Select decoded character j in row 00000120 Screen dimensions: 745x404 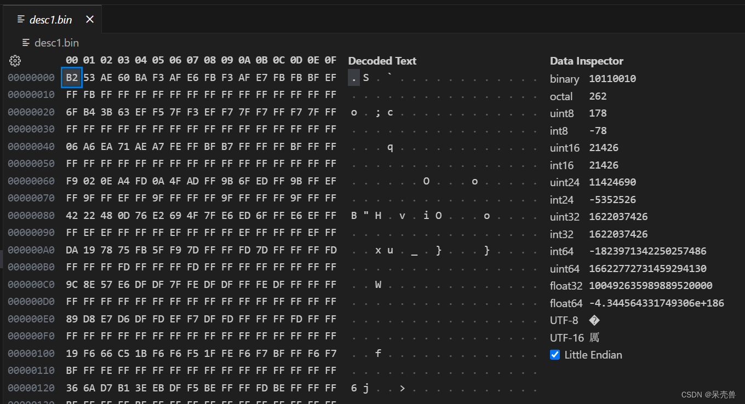[366, 388]
